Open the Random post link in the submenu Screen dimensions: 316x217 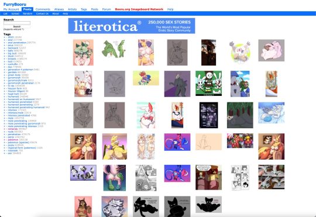pos(28,13)
